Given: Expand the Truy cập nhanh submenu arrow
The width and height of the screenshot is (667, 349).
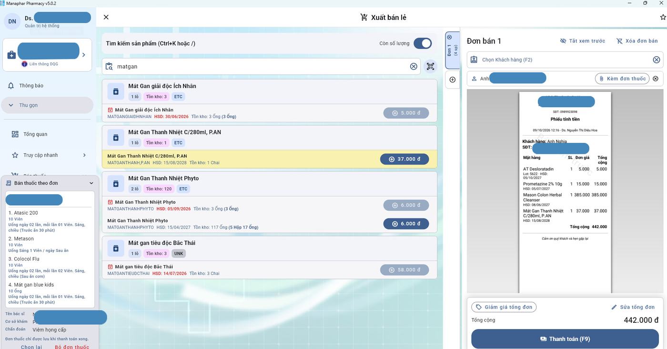Looking at the screenshot, I should [x=84, y=155].
